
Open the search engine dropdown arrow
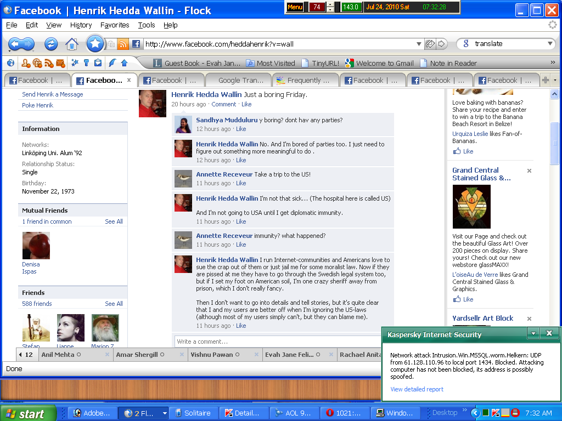550,44
